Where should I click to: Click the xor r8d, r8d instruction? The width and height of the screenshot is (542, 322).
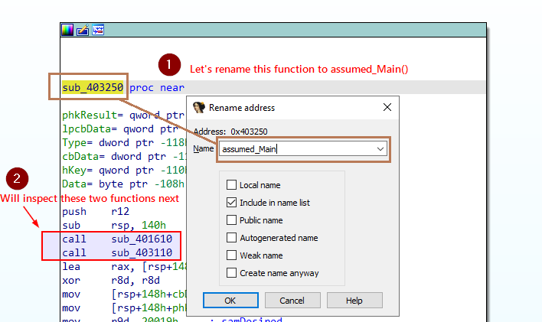(x=111, y=280)
